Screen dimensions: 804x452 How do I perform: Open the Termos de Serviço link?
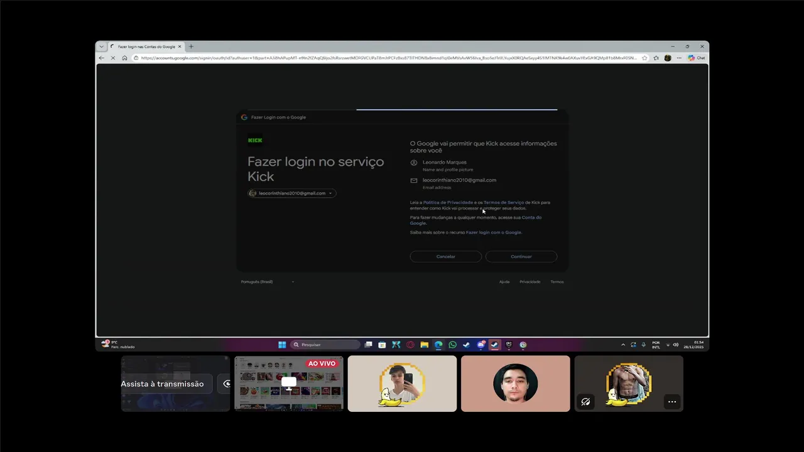click(x=504, y=203)
